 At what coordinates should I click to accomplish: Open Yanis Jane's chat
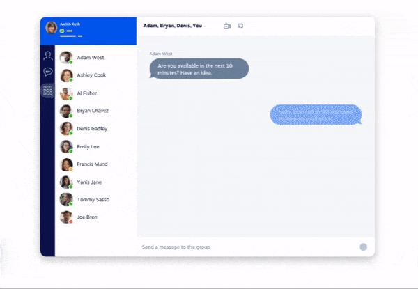click(x=89, y=182)
